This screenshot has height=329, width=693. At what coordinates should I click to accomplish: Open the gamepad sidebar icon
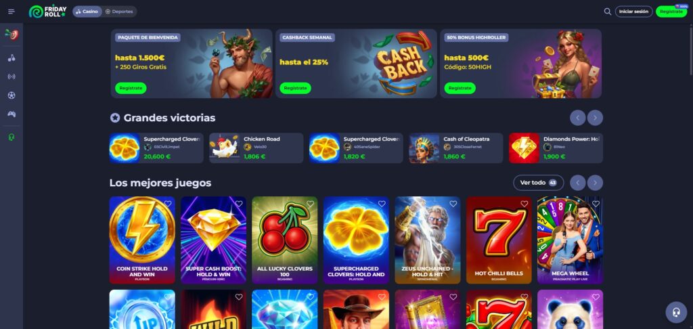[12, 114]
